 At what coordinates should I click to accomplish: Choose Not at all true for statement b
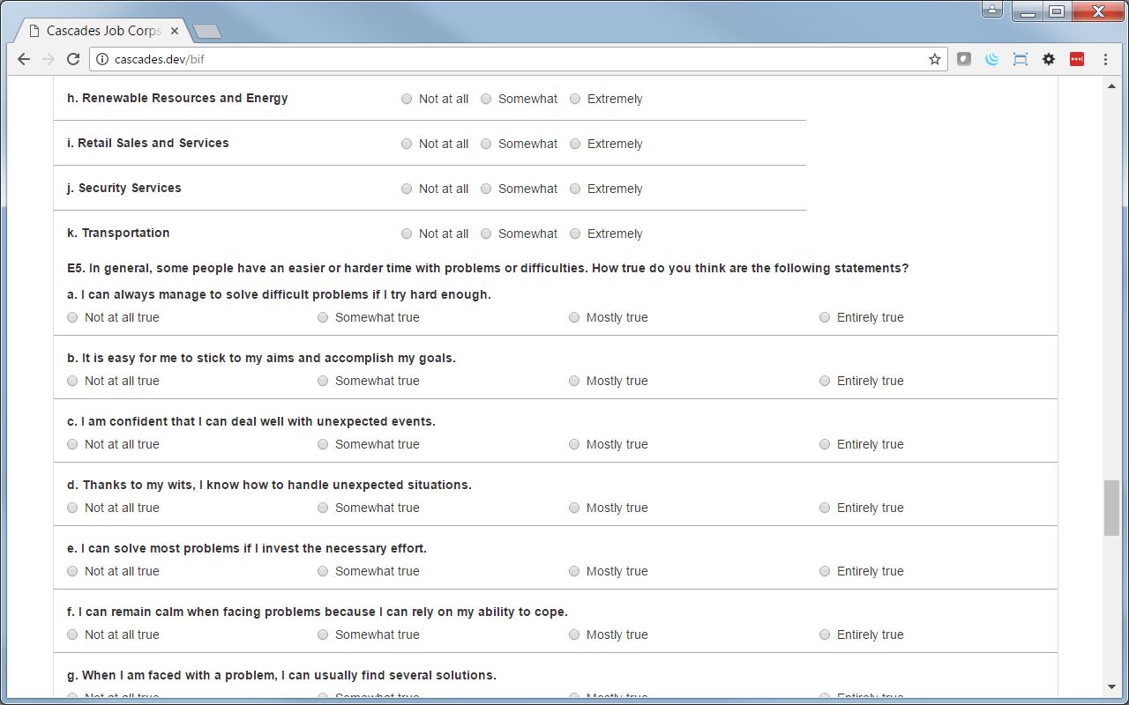point(72,381)
